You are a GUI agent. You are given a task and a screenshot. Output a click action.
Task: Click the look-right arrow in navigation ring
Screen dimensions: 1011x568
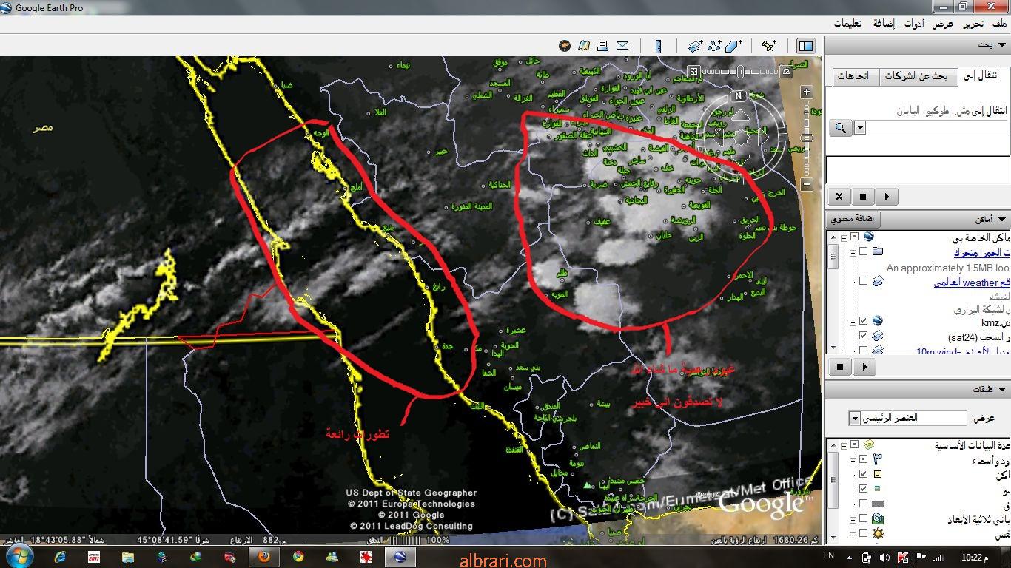click(x=763, y=137)
